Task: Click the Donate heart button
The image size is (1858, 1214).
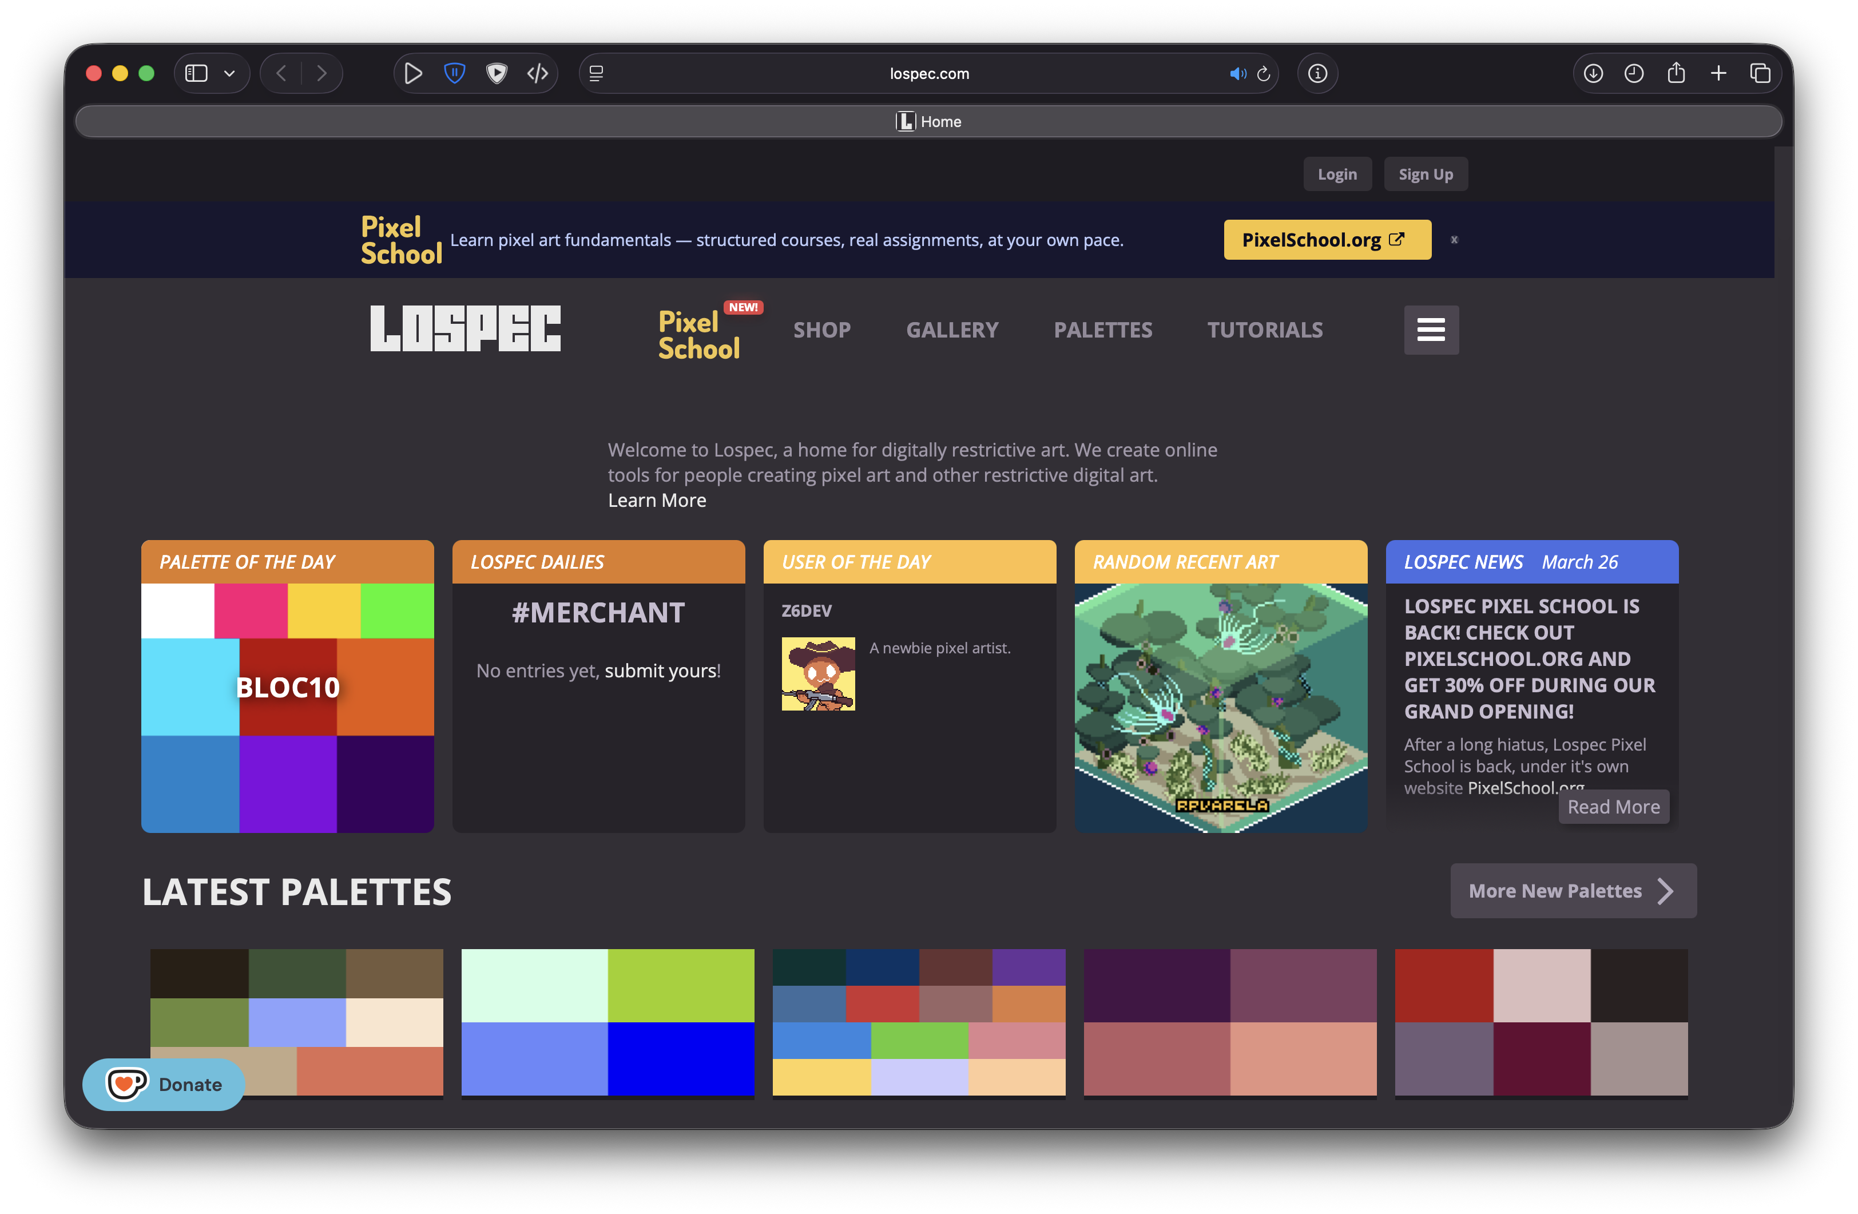Action: tap(163, 1085)
